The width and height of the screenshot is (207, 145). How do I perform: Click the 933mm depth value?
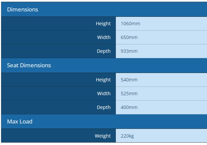129,51
